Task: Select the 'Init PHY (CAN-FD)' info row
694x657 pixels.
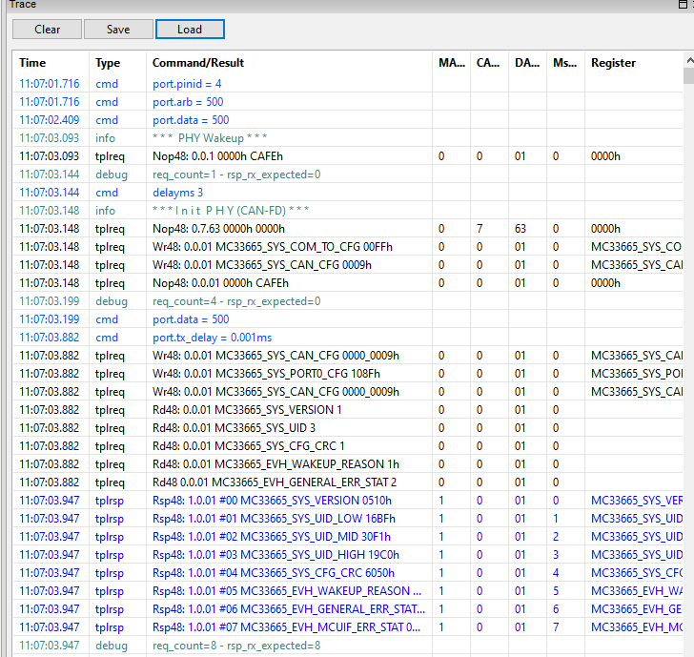Action: coord(347,211)
